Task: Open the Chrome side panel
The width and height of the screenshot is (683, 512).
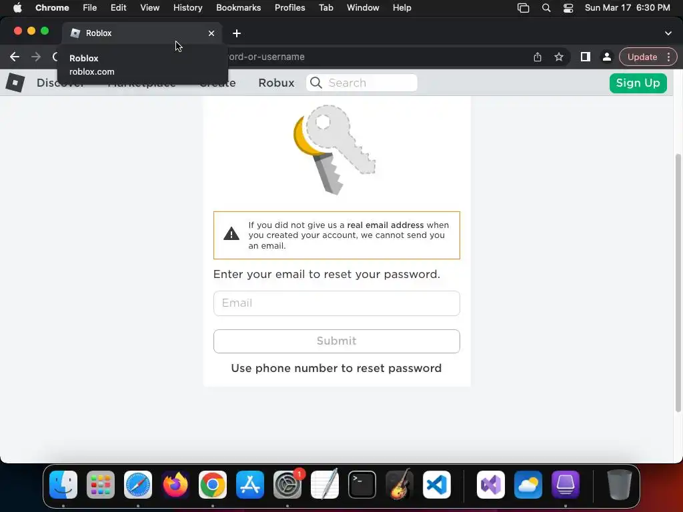Action: coord(586,57)
